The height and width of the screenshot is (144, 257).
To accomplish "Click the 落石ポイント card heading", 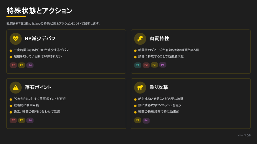I will tap(38, 87).
